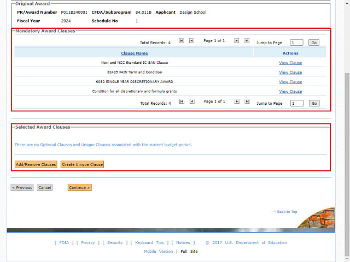Click Create Unique Clause button
350x262 pixels.
pyautogui.click(x=82, y=164)
